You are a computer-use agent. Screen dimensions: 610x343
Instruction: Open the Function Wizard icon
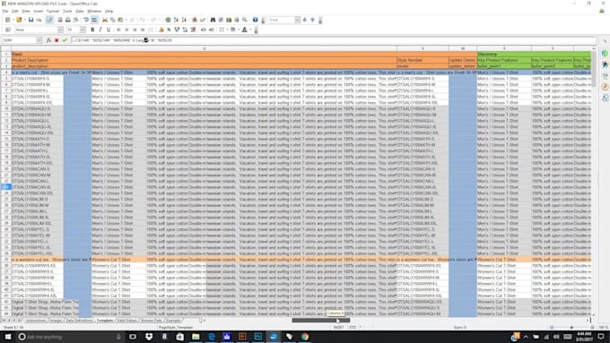48,40
